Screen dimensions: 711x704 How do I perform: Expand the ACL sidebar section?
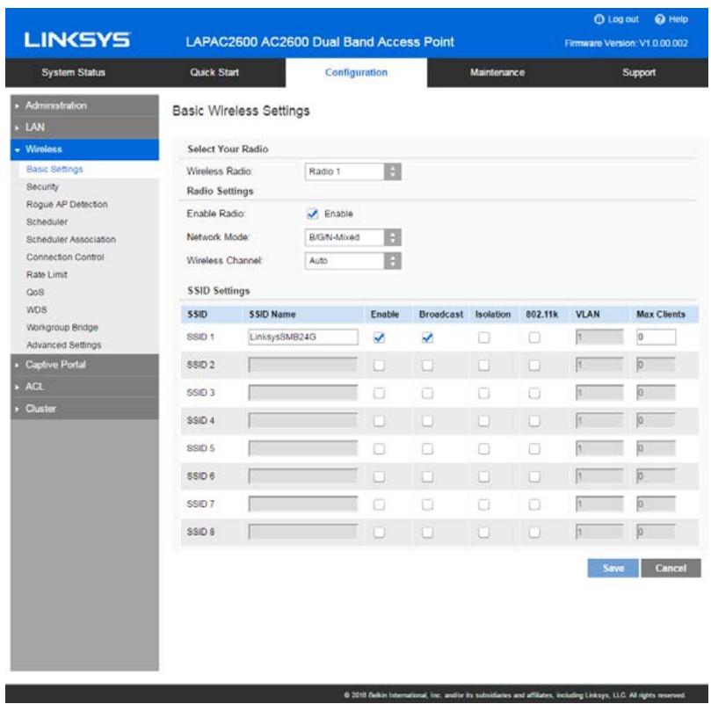point(84,387)
